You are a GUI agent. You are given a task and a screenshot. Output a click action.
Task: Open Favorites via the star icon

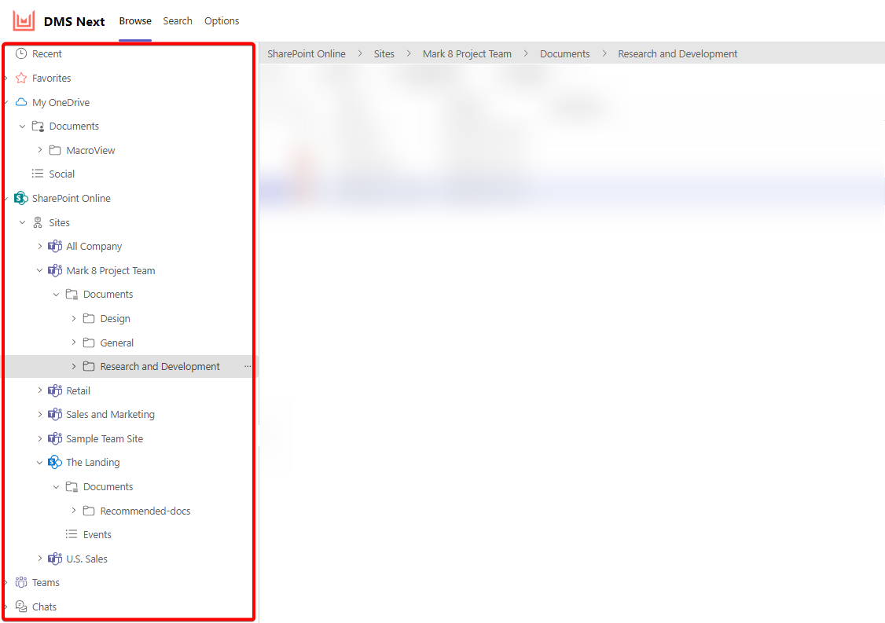20,78
